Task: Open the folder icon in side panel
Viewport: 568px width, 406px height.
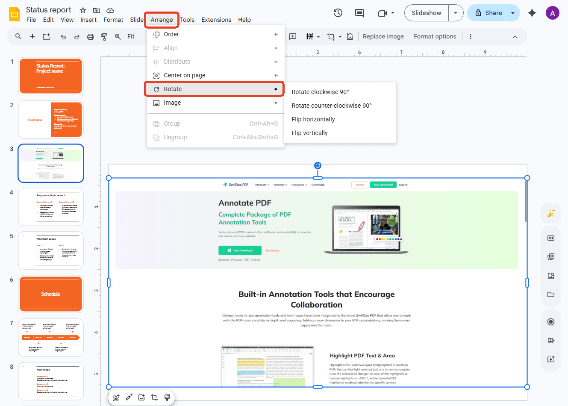Action: [551, 294]
